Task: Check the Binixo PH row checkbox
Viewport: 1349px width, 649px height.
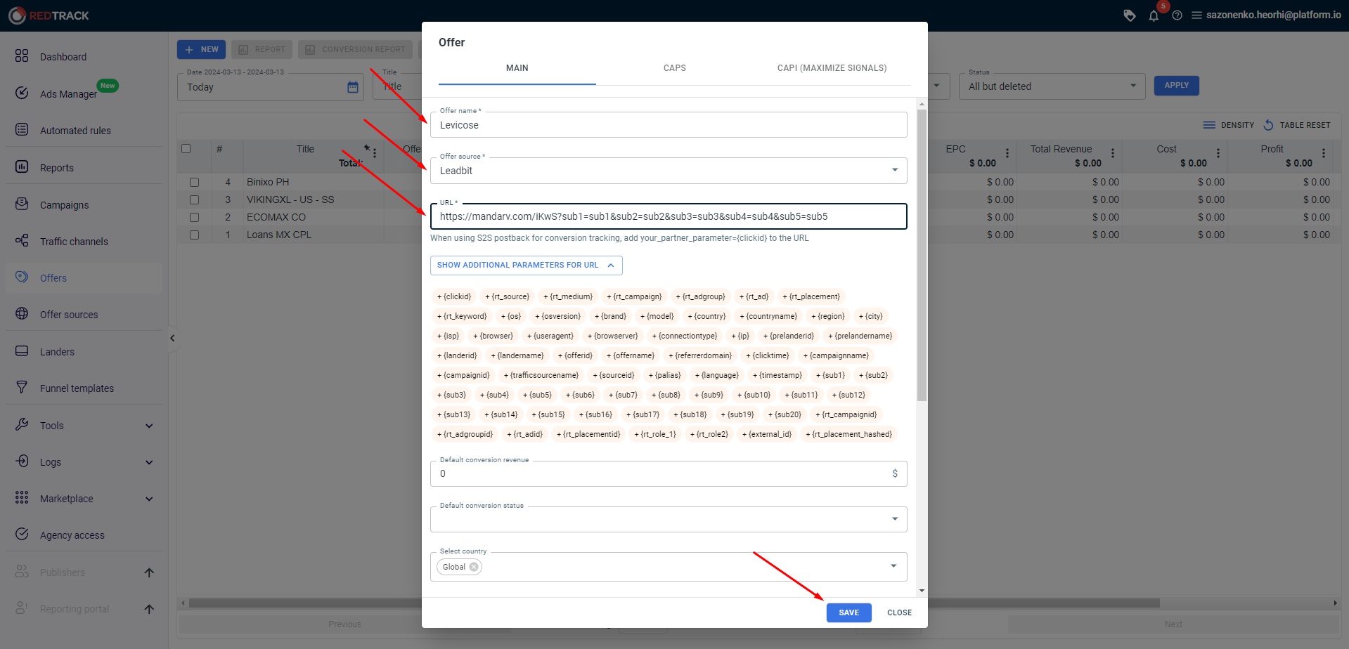Action: pyautogui.click(x=195, y=181)
